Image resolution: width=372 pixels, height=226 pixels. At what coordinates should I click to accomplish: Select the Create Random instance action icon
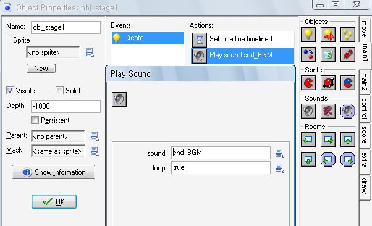[x=347, y=35]
